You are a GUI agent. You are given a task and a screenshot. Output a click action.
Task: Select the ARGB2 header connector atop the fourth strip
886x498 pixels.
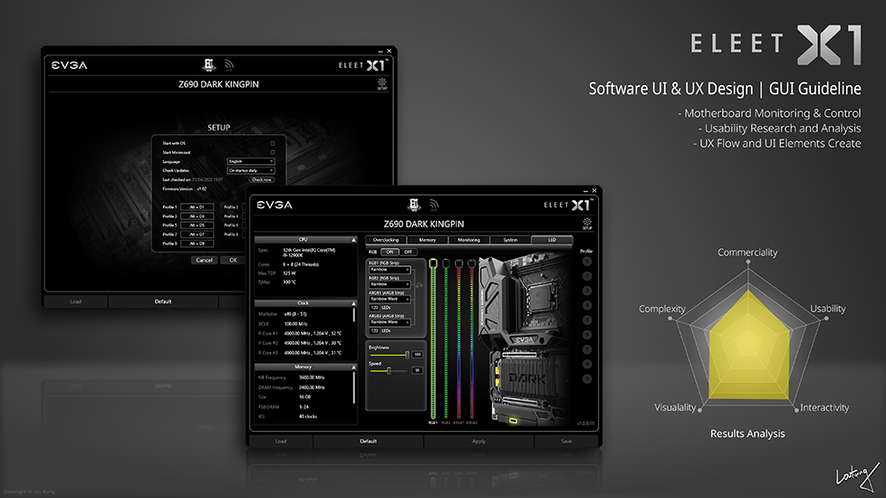[472, 263]
